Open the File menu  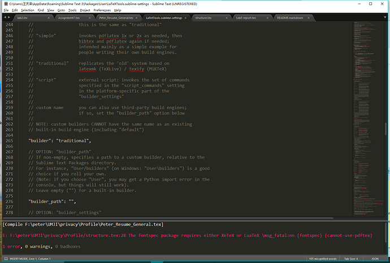click(x=6, y=10)
